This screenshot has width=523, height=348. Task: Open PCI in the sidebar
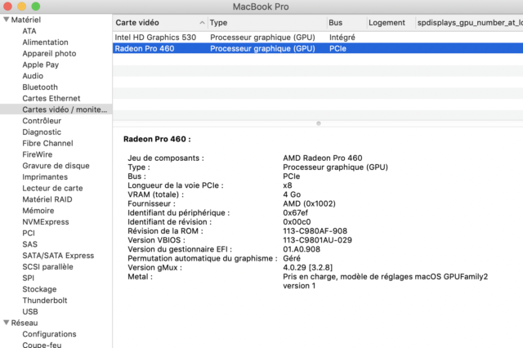(x=29, y=234)
